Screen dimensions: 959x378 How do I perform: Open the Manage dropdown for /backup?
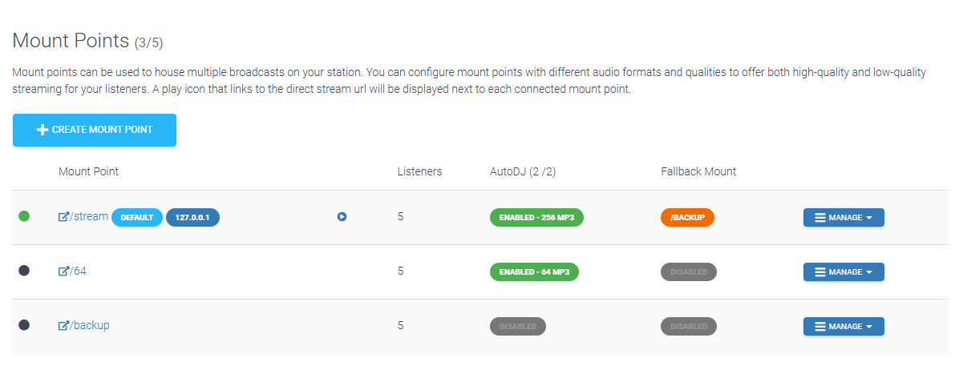click(844, 326)
